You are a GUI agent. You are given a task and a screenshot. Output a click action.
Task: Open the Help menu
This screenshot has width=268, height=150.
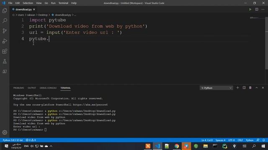(74, 3)
